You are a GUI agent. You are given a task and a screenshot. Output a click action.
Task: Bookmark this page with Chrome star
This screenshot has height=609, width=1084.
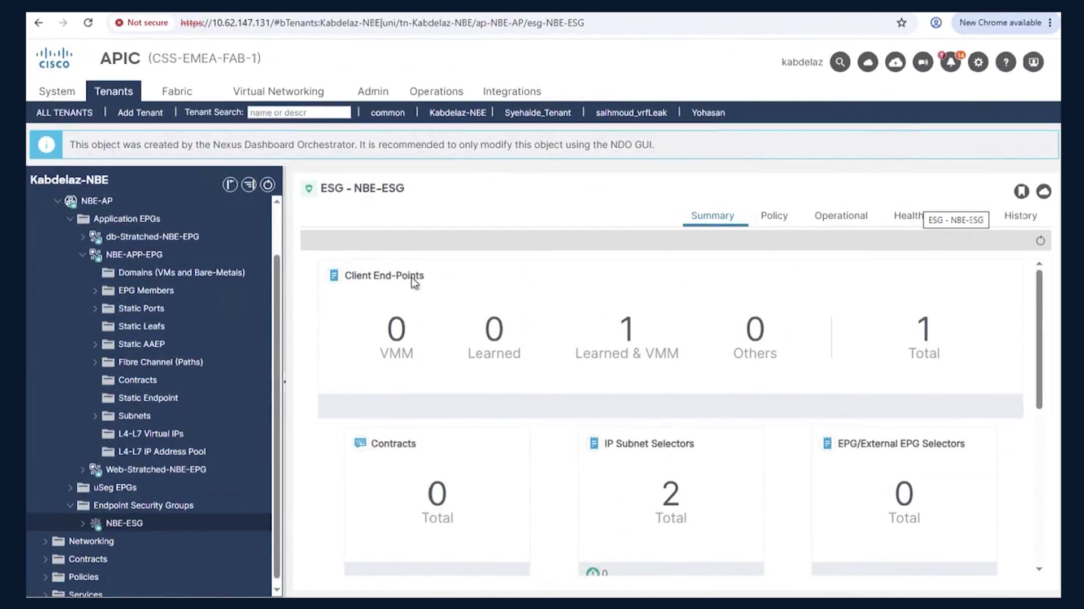click(x=902, y=23)
